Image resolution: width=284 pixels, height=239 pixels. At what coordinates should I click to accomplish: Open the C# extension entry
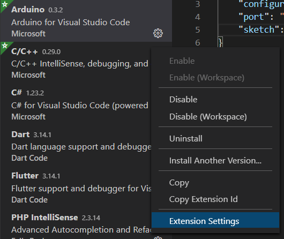coord(76,104)
